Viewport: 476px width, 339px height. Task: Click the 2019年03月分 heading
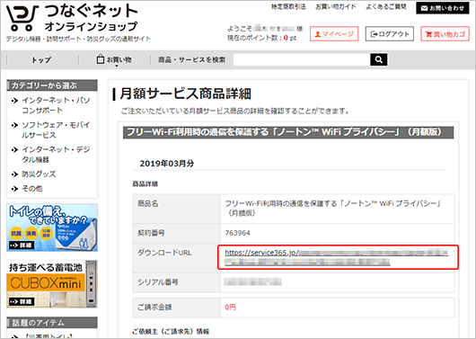coord(167,164)
